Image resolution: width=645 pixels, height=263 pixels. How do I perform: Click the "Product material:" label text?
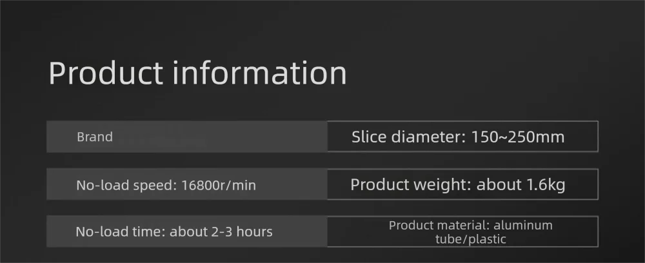[440, 226]
